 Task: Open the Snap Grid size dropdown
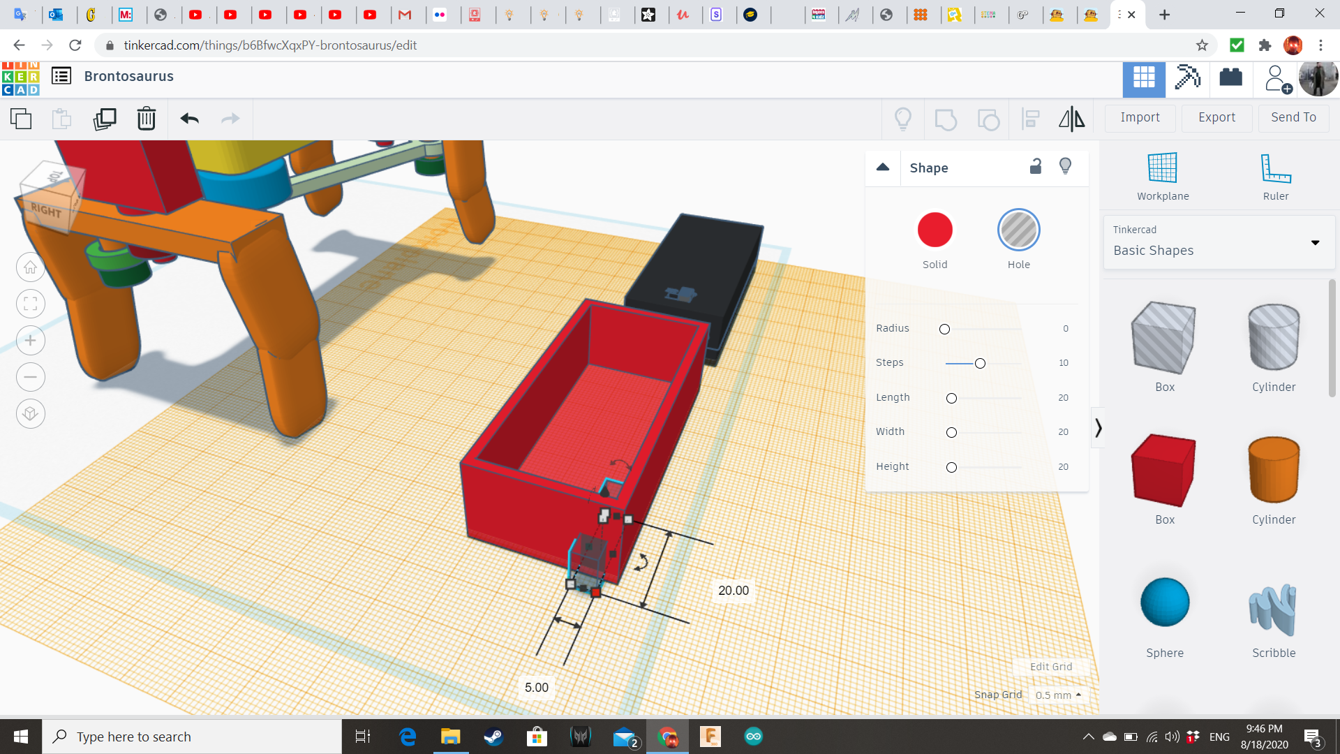(1058, 695)
